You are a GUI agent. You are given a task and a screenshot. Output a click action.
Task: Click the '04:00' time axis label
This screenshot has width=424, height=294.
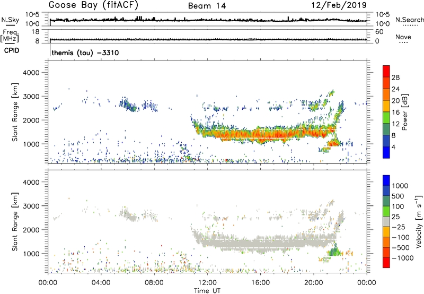click(x=101, y=283)
